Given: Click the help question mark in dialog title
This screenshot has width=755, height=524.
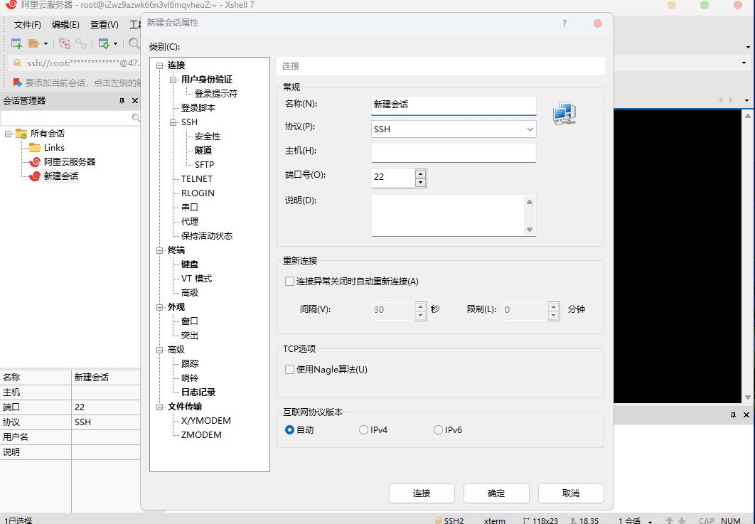Looking at the screenshot, I should pos(564,23).
